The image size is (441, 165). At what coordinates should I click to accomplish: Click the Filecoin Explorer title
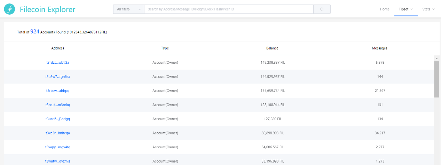(x=47, y=9)
